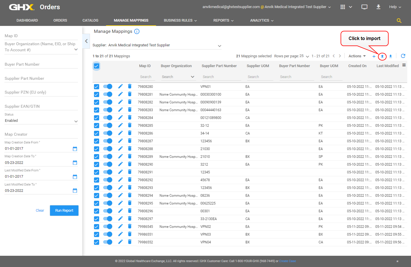Open the Reports menu

tap(223, 20)
